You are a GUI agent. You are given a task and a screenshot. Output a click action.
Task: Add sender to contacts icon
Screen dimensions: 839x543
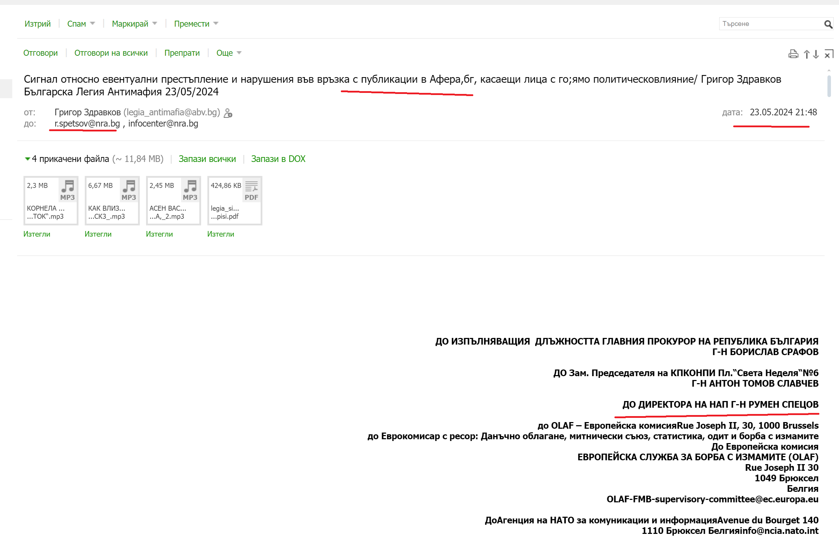[x=228, y=113]
